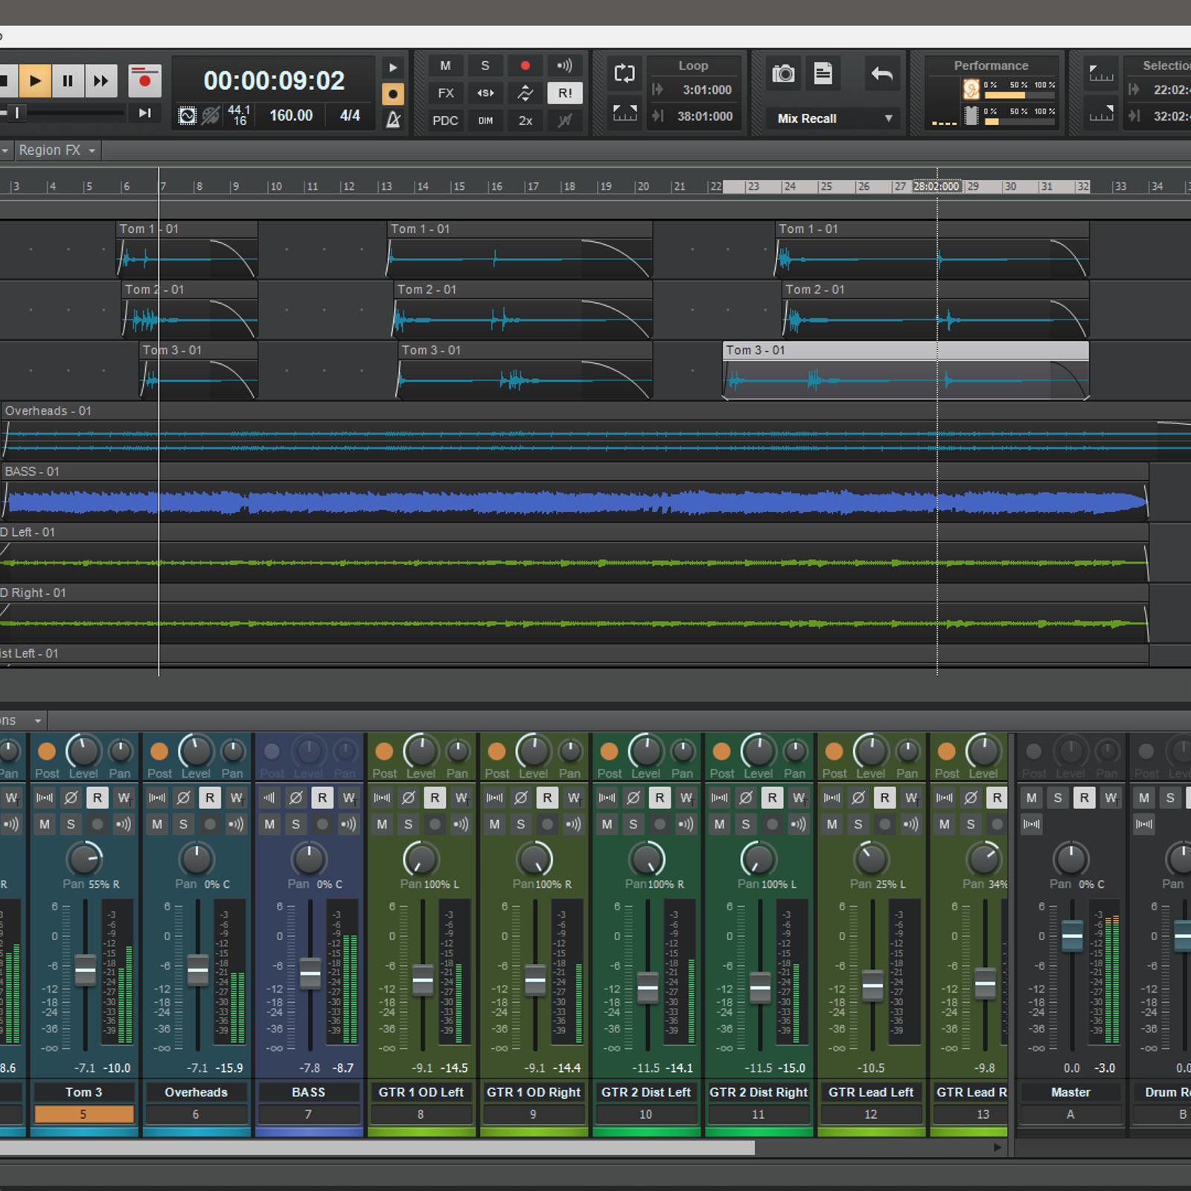The width and height of the screenshot is (1191, 1191).
Task: Toggle global input echo icon
Action: 565,66
